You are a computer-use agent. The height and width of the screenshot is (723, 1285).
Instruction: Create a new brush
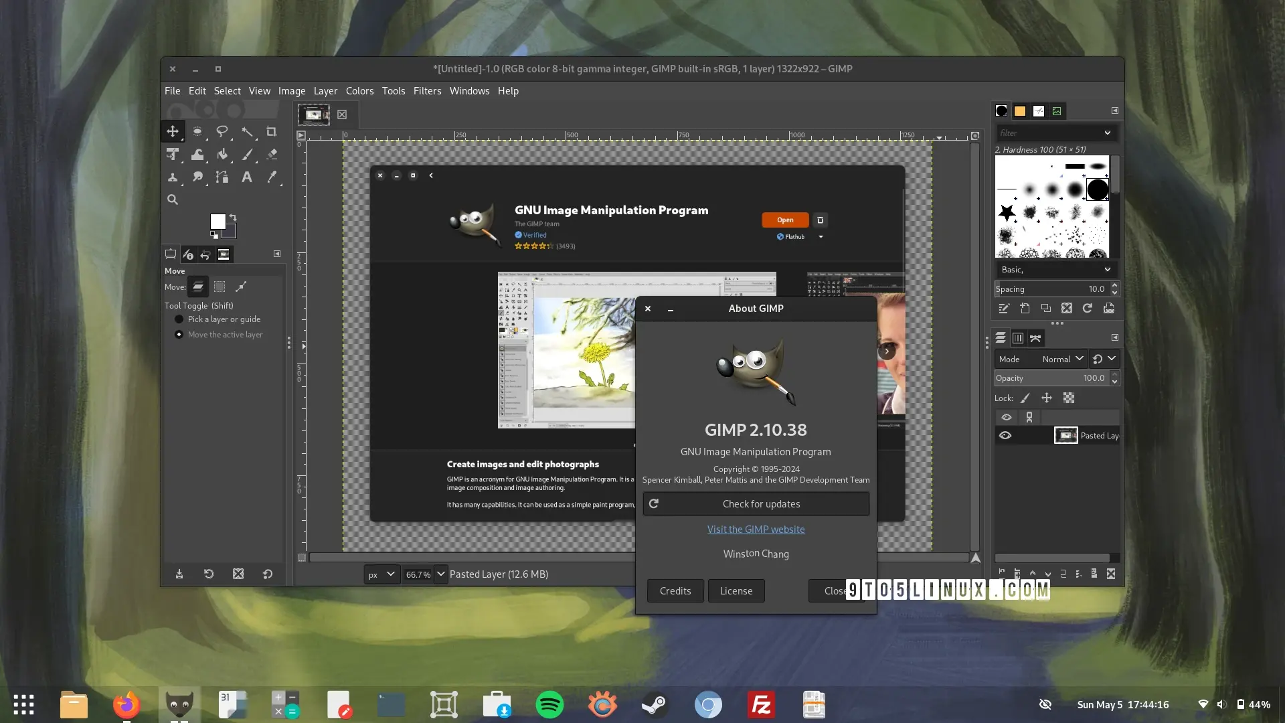tap(1025, 309)
